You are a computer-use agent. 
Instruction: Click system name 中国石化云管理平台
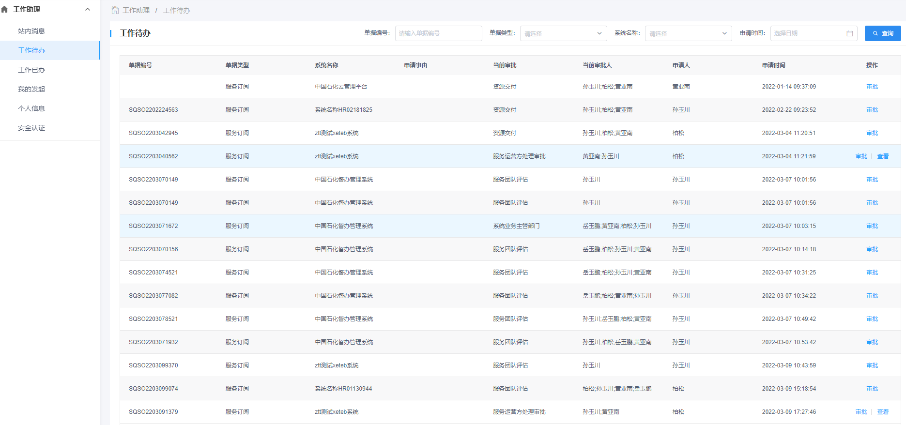click(x=341, y=87)
